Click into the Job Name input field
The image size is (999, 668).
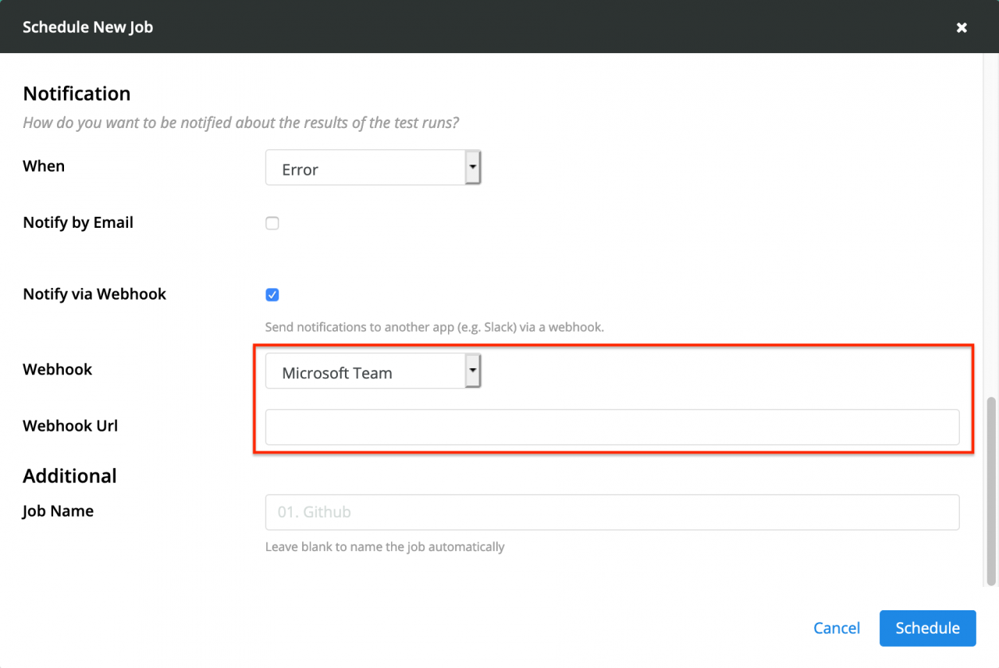[612, 512]
